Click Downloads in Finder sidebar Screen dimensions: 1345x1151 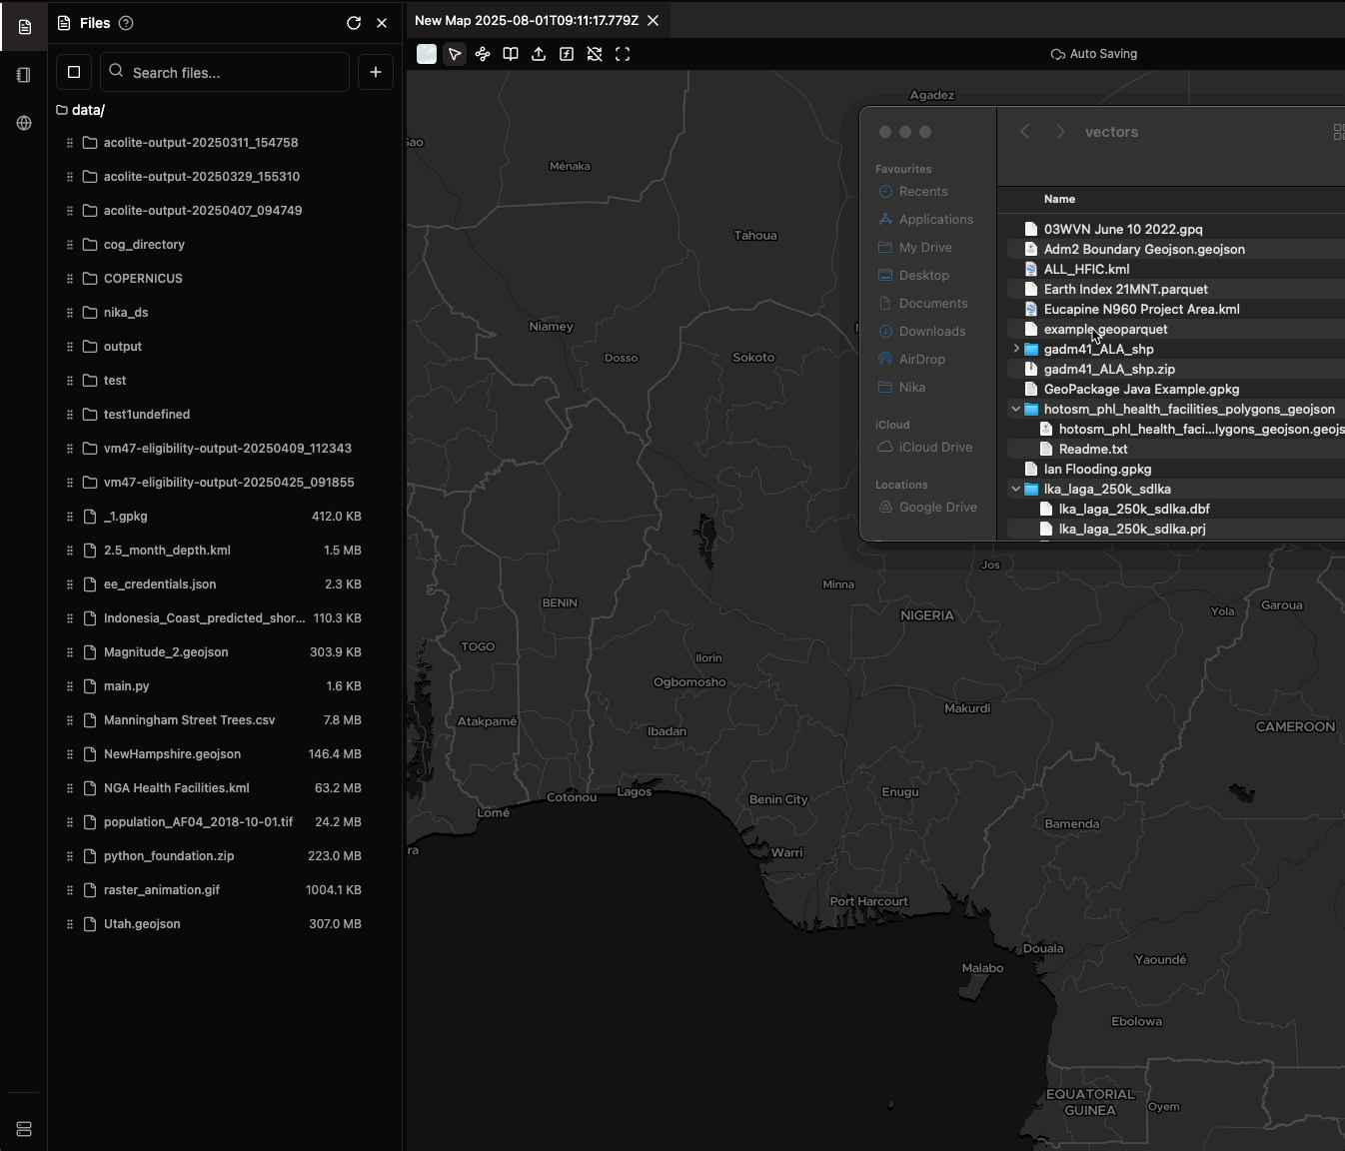[x=931, y=332]
